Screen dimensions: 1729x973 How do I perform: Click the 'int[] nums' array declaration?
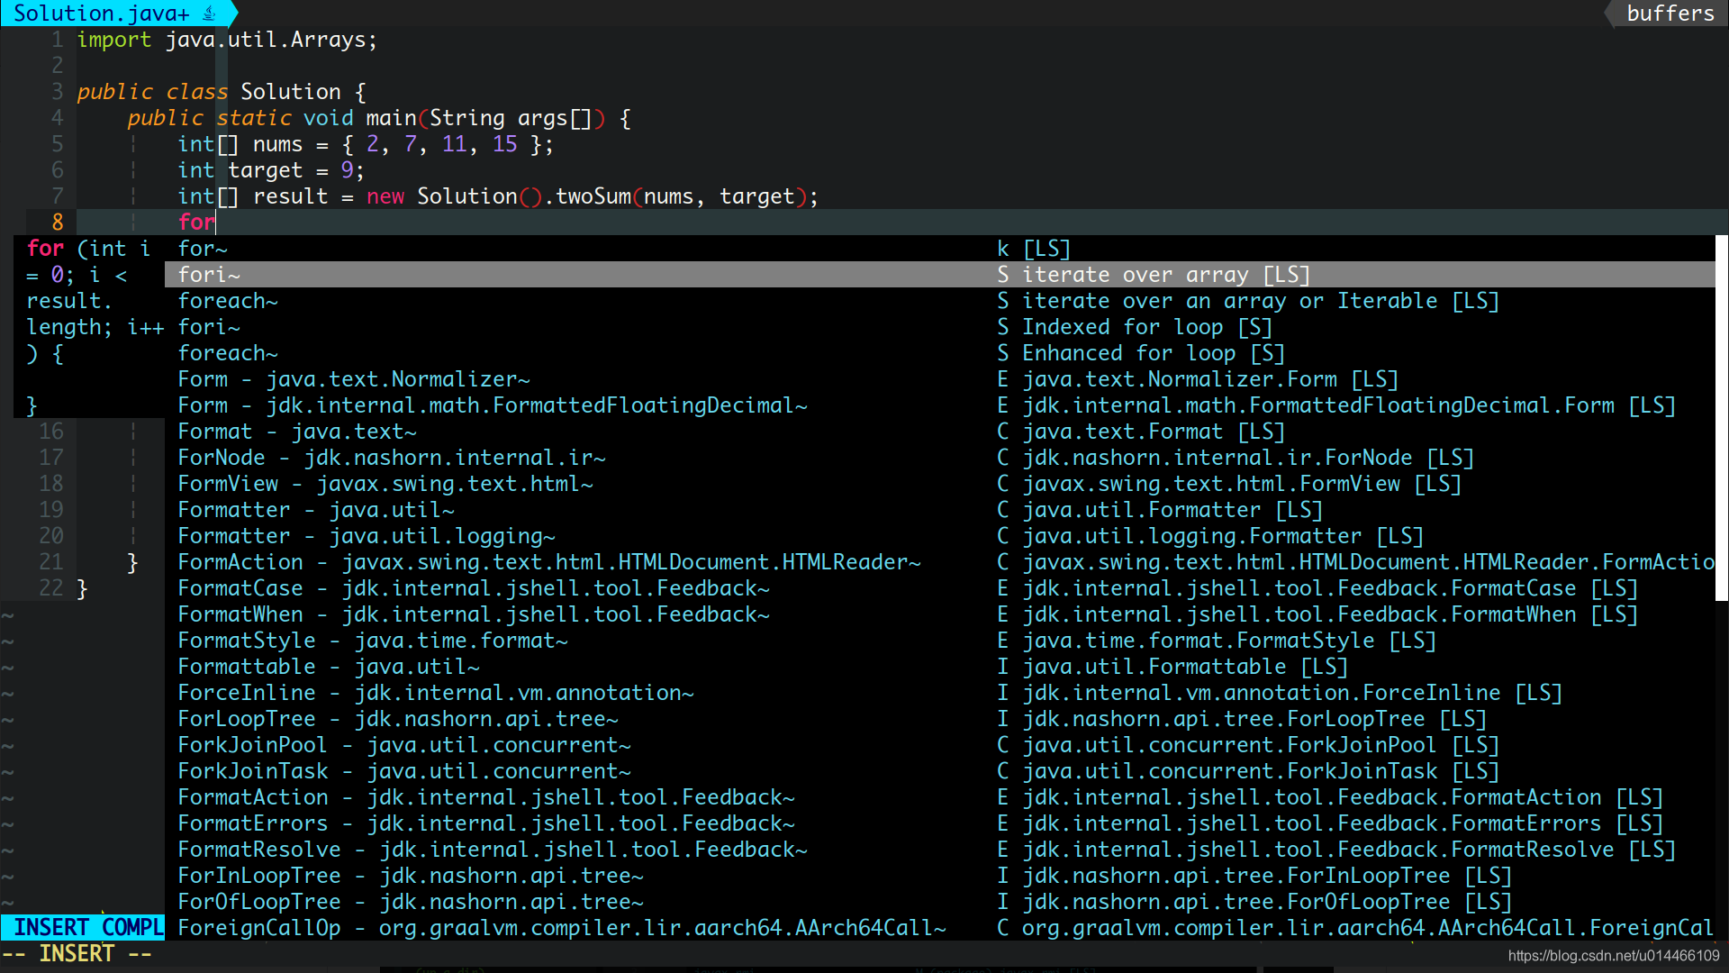(x=366, y=144)
